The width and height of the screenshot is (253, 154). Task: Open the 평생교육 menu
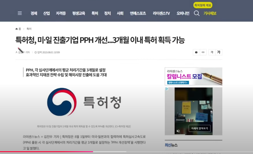coord(79,13)
